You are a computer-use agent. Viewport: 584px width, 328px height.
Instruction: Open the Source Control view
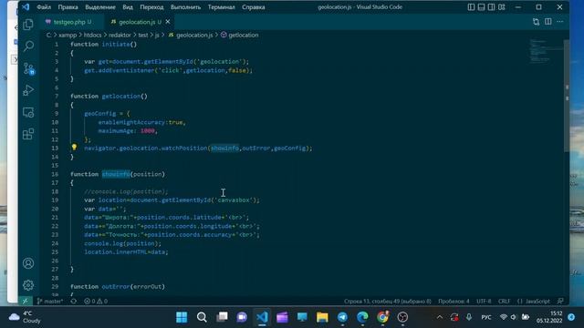(28, 69)
